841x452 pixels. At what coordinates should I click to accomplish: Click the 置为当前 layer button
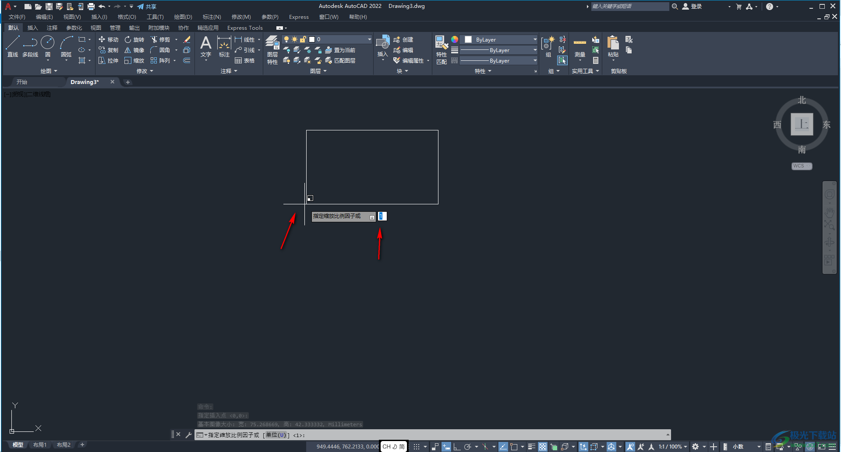click(340, 50)
